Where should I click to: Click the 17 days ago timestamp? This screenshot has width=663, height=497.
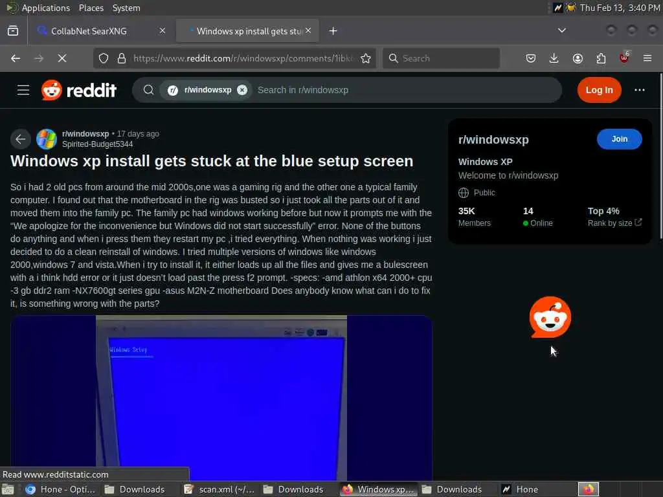[x=138, y=134]
